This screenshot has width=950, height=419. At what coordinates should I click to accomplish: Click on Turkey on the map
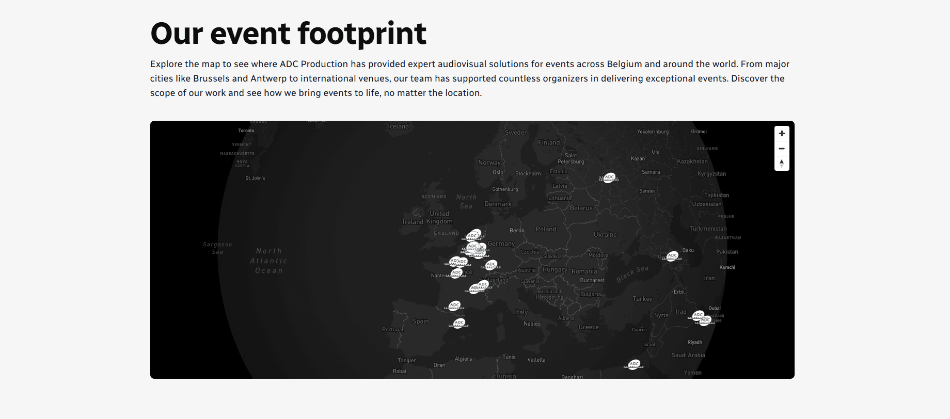coord(642,299)
